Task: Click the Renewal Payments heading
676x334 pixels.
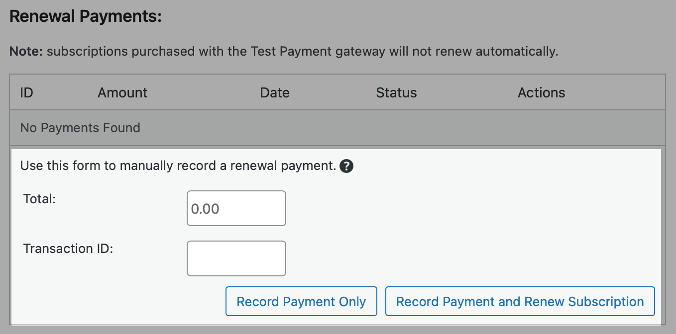Action: pyautogui.click(x=86, y=16)
